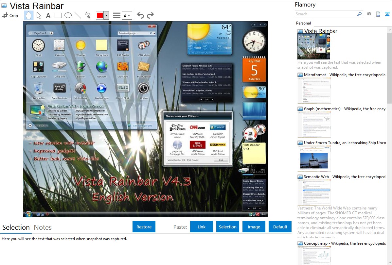Click the Mail Checker envelope icon in snapshot
This screenshot has width=392, height=265.
pos(144,67)
